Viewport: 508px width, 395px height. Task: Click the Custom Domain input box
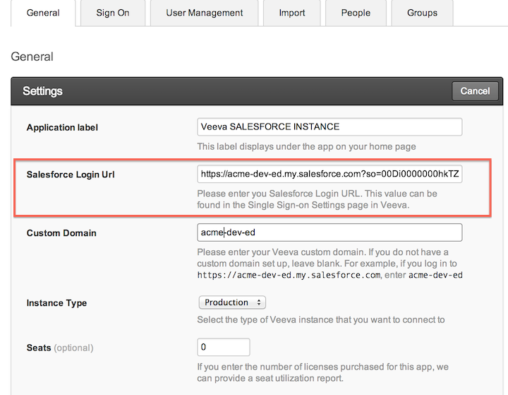click(x=329, y=233)
